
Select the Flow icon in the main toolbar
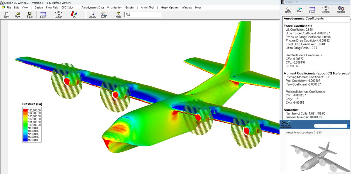pos(43,14)
